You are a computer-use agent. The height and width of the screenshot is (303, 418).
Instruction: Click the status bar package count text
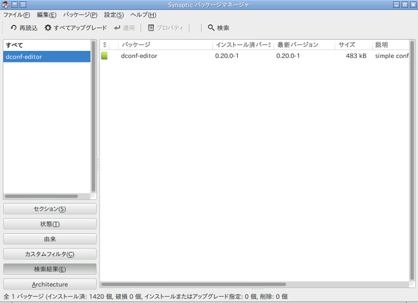click(145, 296)
